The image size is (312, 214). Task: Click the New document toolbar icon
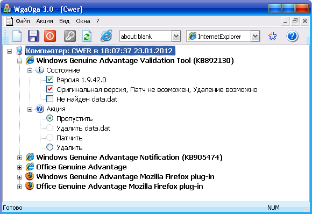pos(17,36)
